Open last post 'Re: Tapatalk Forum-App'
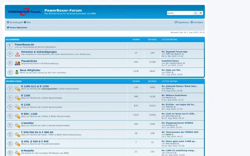The height and width of the screenshot is (156, 250). click(x=175, y=52)
